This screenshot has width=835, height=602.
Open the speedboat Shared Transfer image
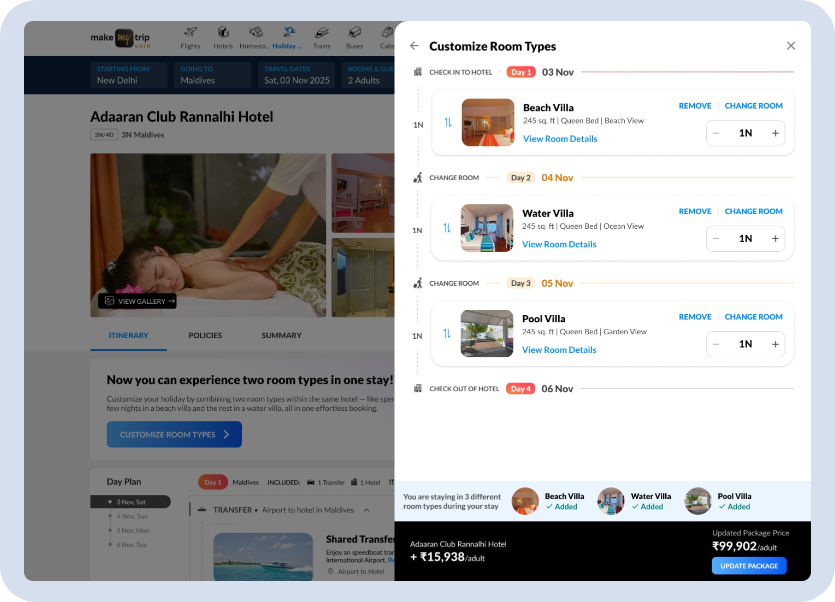[x=263, y=557]
